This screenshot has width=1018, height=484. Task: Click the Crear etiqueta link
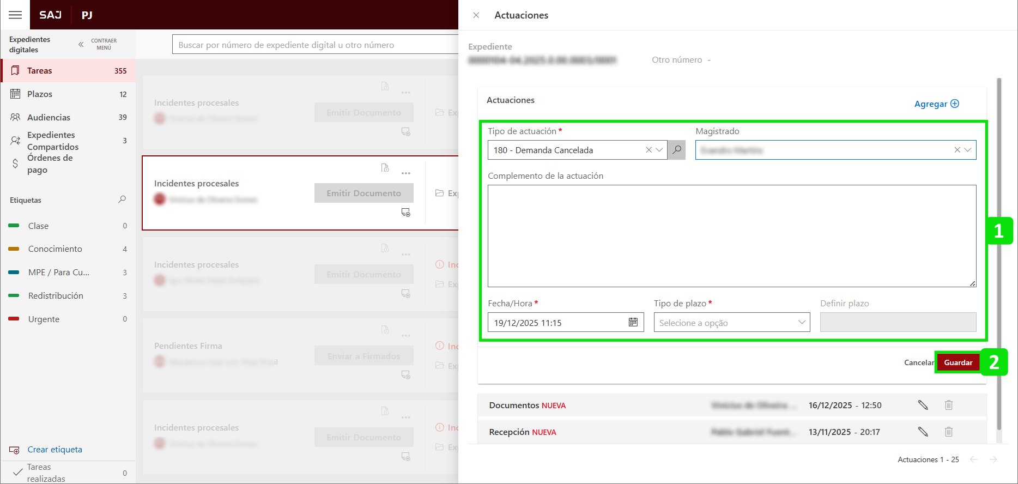pos(54,449)
